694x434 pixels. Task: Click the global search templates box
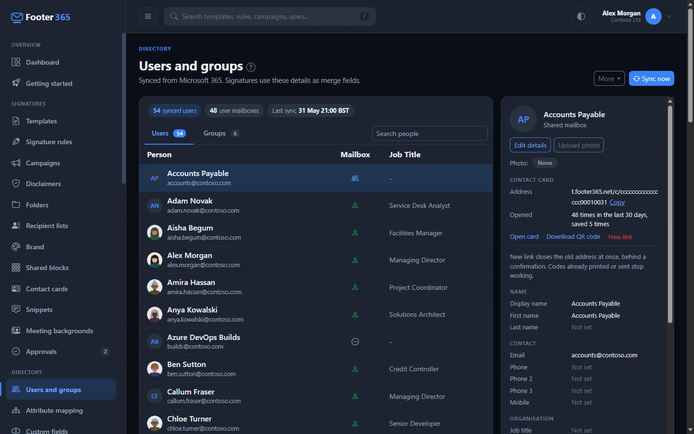coord(270,16)
